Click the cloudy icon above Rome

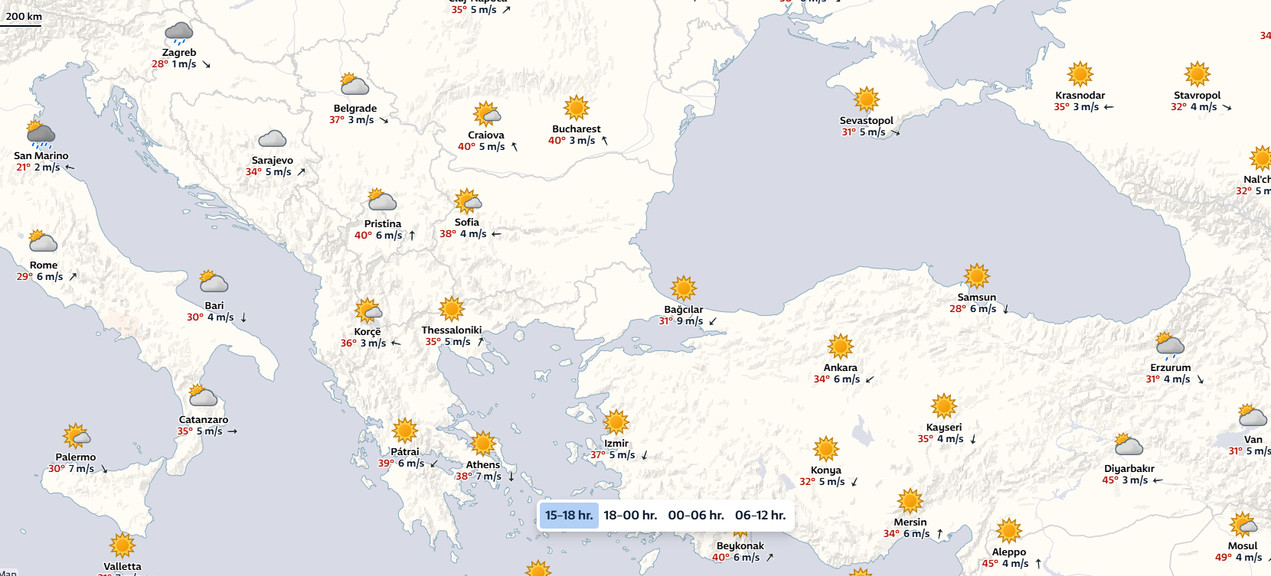(43, 242)
